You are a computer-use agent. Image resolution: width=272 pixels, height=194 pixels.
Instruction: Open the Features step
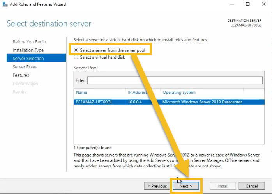(21, 75)
